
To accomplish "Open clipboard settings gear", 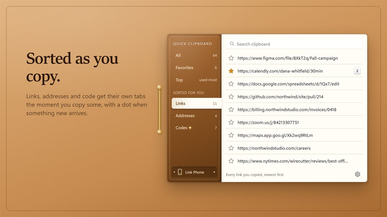I will (357, 174).
